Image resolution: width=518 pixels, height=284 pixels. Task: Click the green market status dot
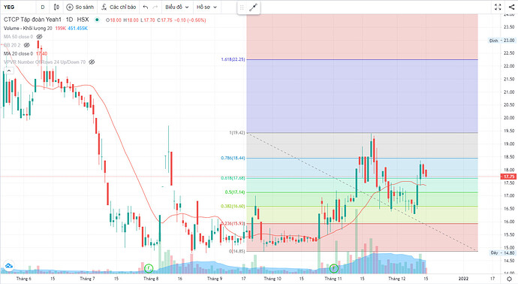tap(97, 20)
